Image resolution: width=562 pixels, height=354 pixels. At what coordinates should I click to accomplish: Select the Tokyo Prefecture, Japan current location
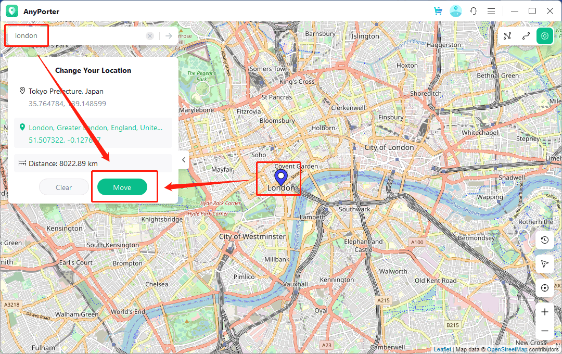(x=66, y=91)
